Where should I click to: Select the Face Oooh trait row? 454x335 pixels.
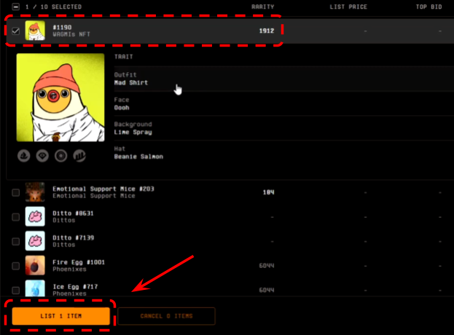pos(283,103)
